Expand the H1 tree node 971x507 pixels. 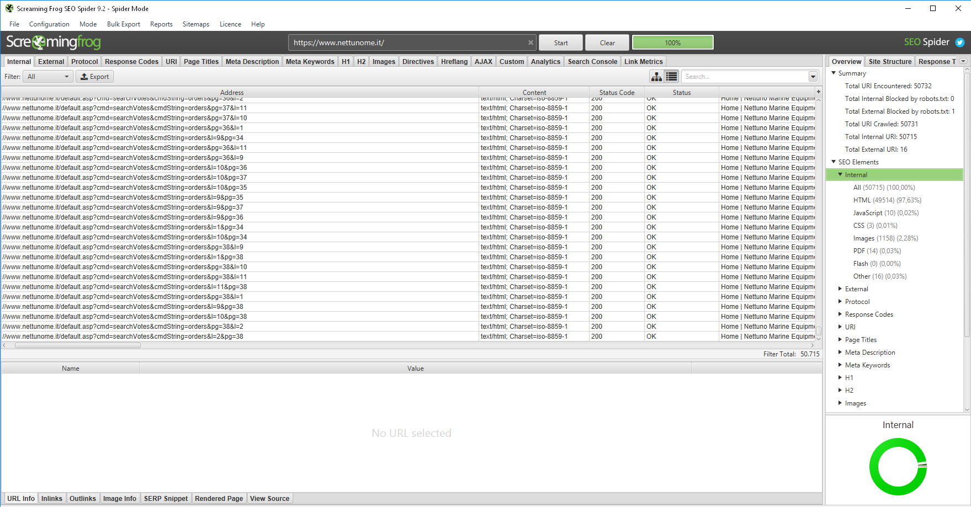[x=840, y=377]
